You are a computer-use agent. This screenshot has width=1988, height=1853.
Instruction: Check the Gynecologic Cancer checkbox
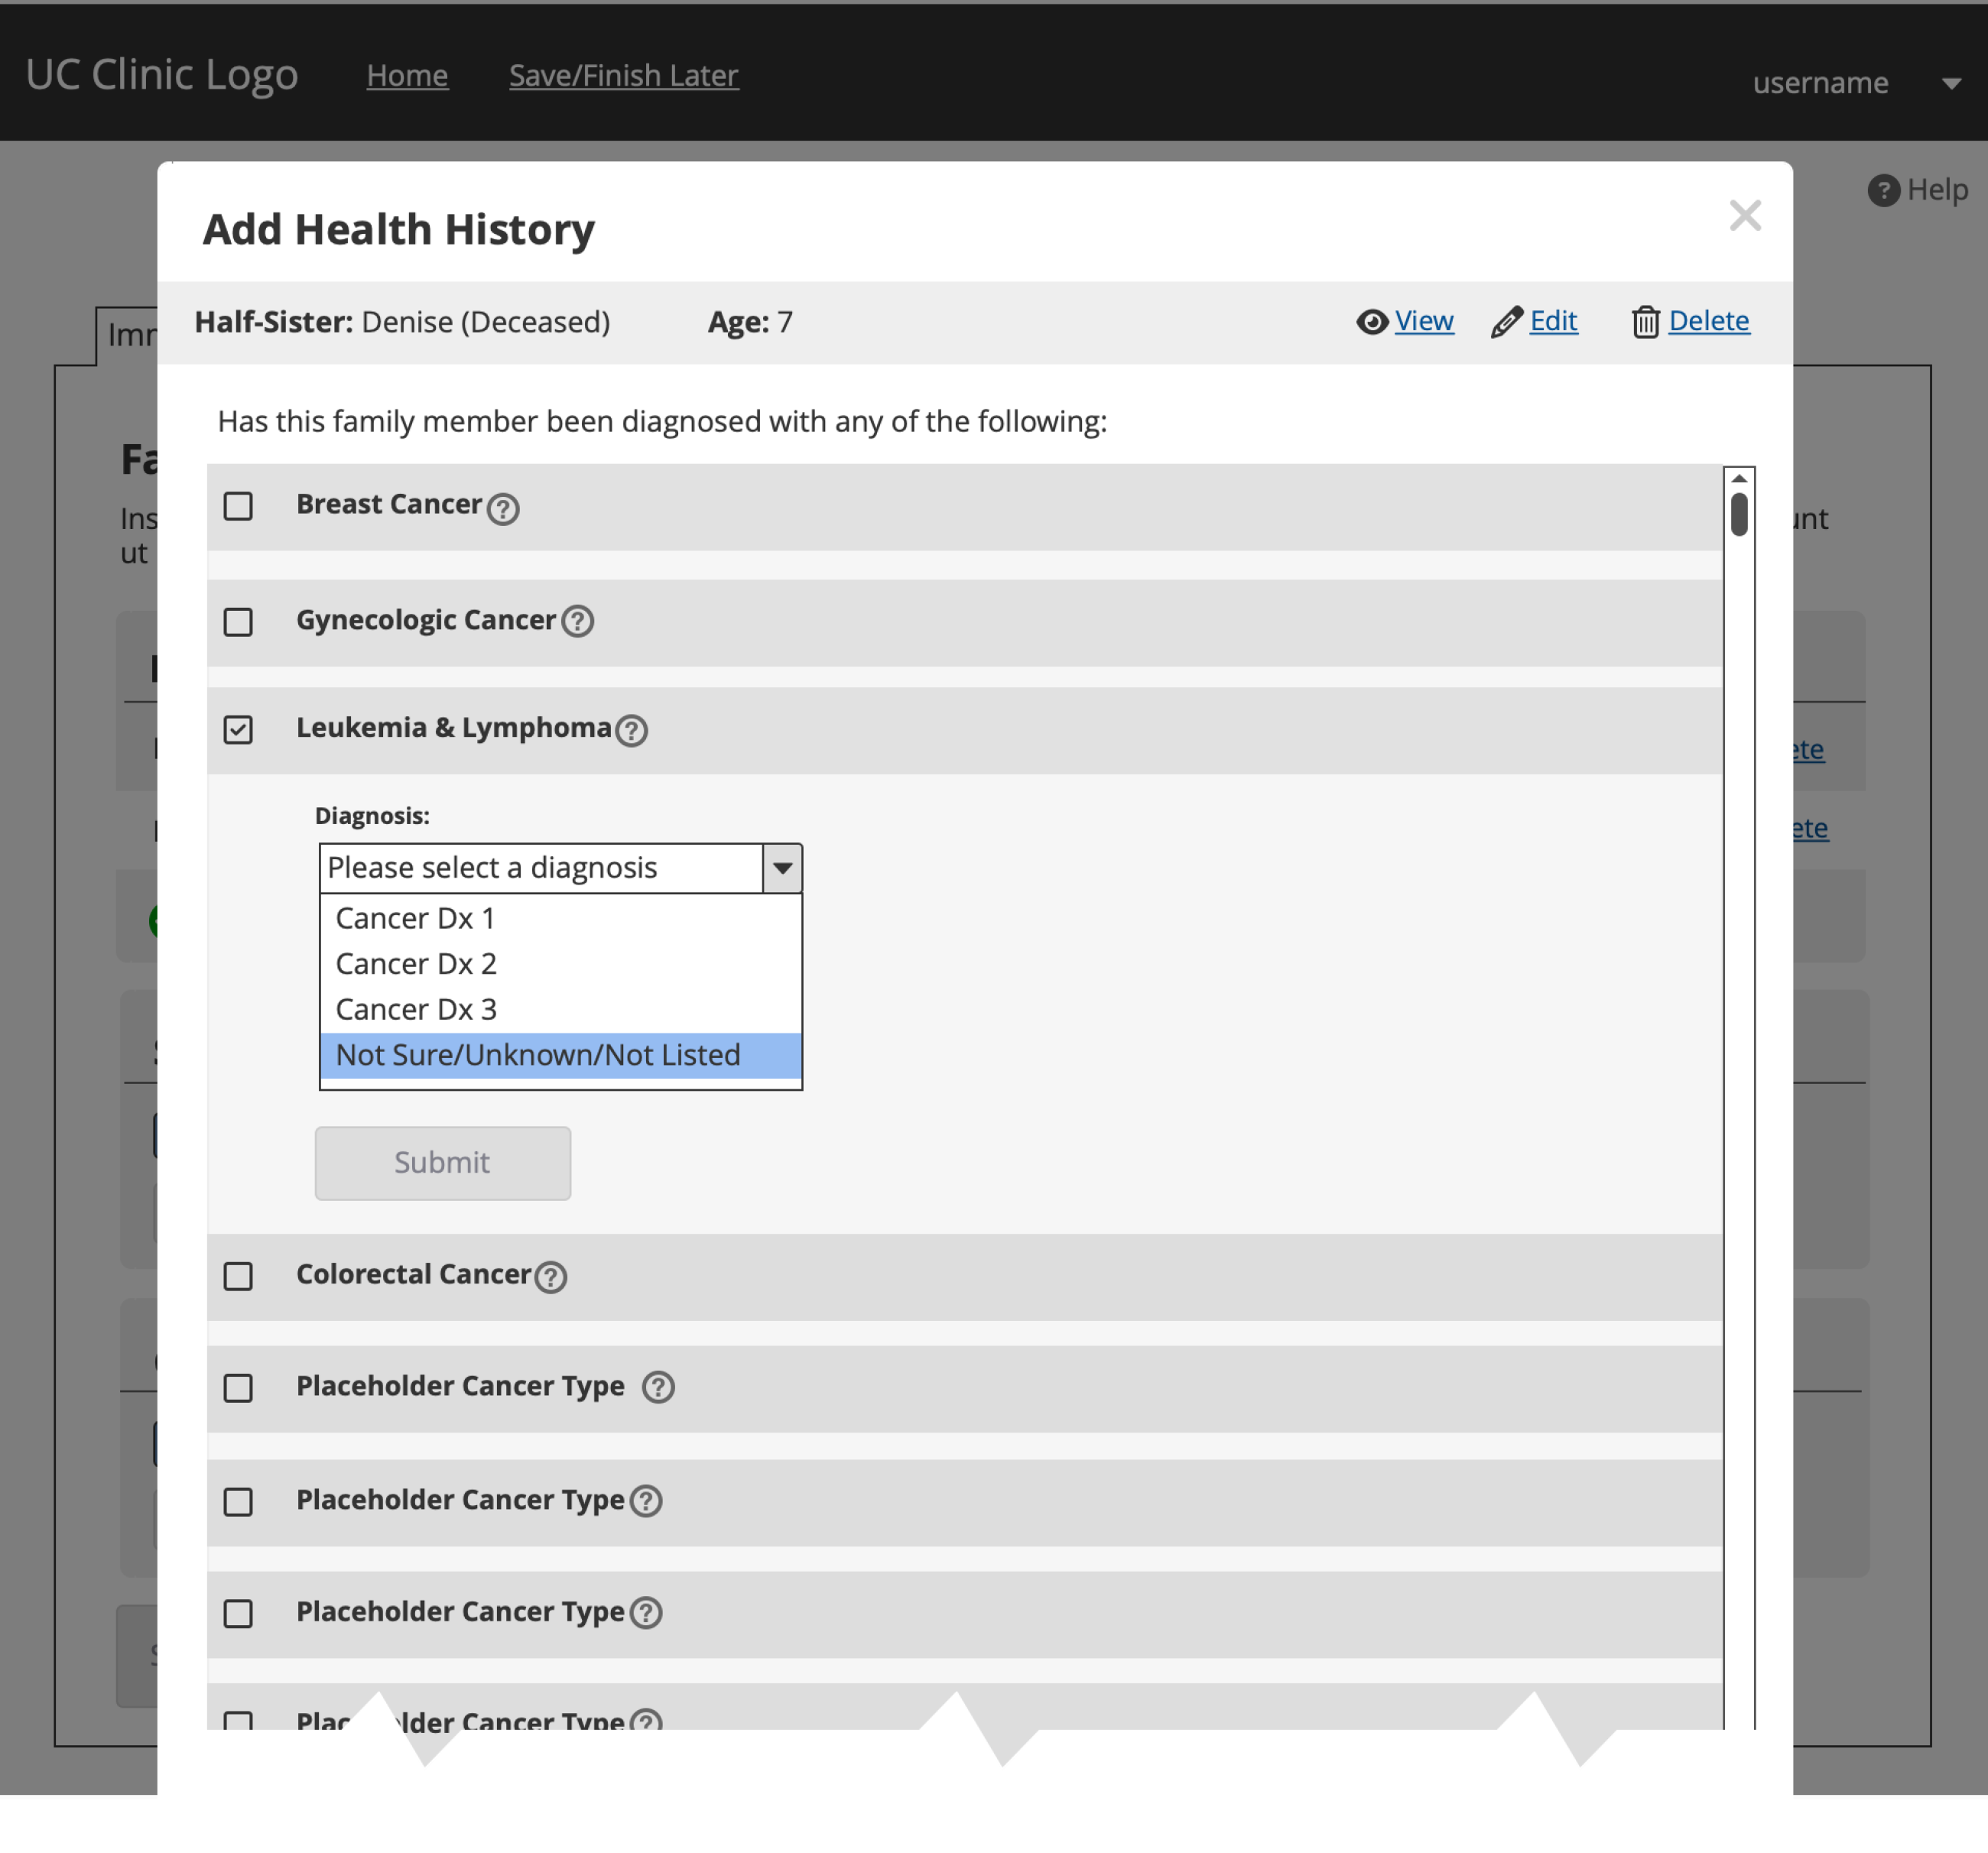(x=238, y=622)
